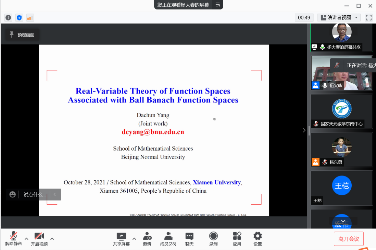Open the Speaker View (演讲者视图) dropdown
376x250 pixels.
point(339,17)
